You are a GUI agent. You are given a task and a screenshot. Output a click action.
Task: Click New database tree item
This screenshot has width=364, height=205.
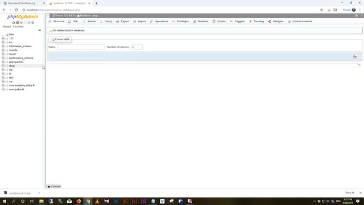click(11, 34)
